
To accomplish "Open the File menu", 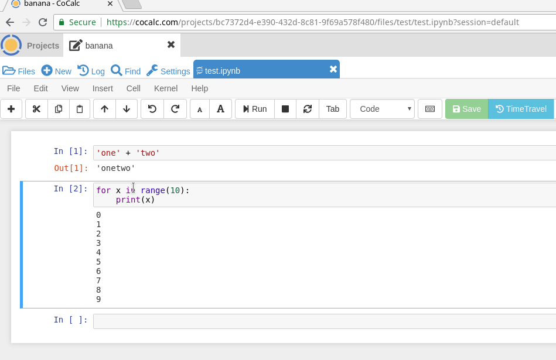I will point(13,88).
